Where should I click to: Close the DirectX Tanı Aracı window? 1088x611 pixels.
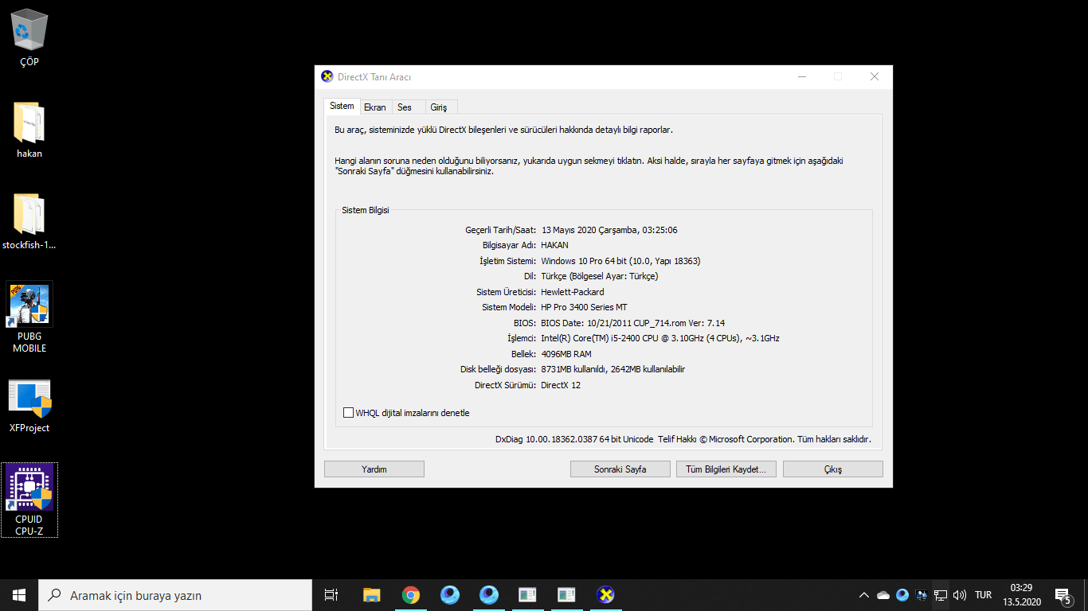point(874,77)
